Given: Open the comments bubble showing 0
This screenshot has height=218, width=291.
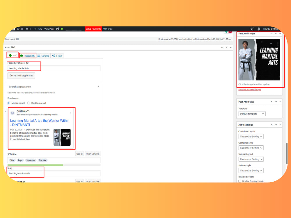Looking at the screenshot, I should click(29, 29).
